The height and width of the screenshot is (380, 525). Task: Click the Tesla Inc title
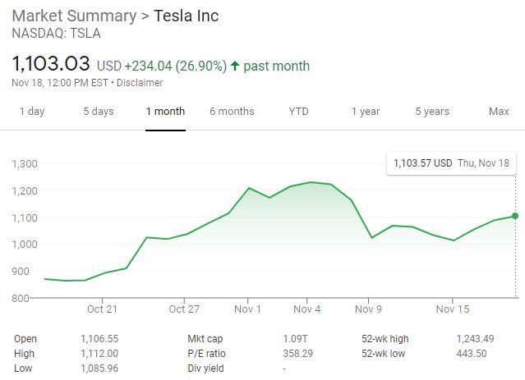coord(187,16)
